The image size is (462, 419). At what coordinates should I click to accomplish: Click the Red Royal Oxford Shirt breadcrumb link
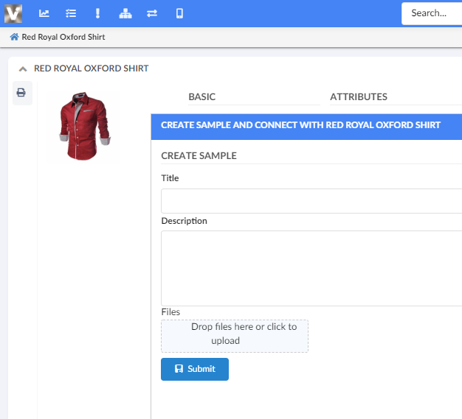pos(63,37)
